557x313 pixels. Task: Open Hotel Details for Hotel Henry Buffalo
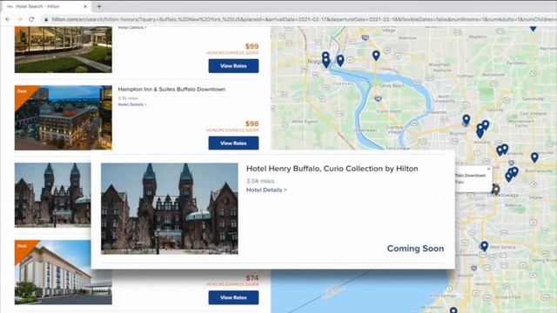266,190
